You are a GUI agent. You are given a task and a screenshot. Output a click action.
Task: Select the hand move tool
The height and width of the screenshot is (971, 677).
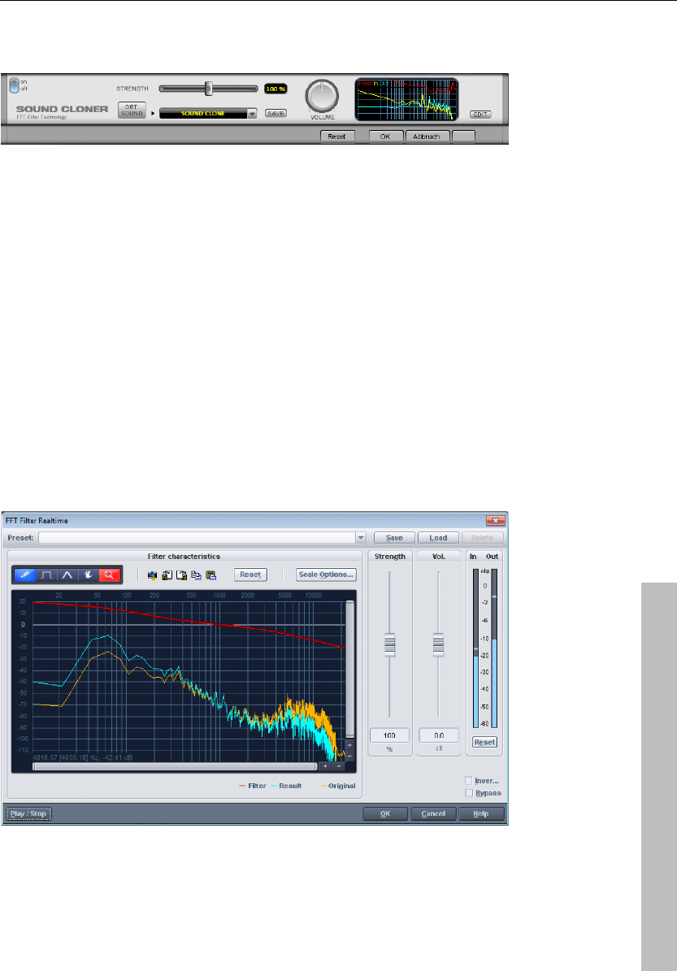click(x=89, y=574)
